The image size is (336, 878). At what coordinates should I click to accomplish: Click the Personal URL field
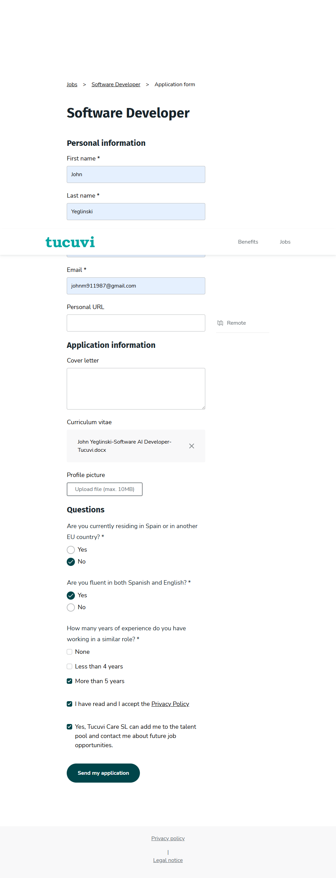[136, 323]
